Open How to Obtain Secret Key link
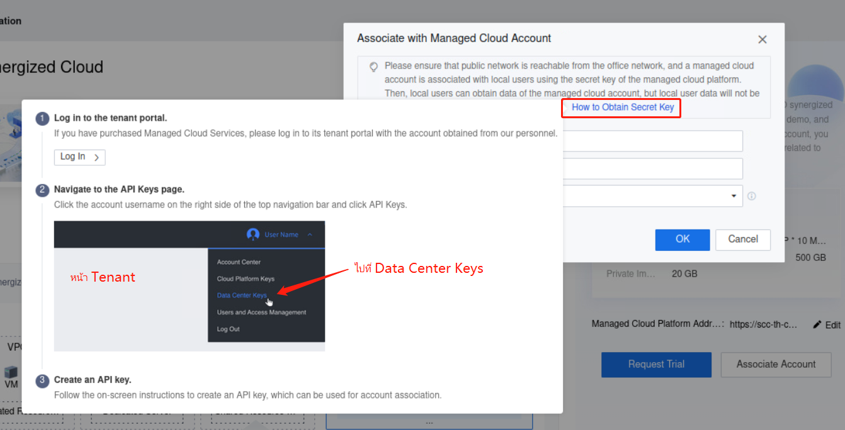845x430 pixels. coord(622,107)
